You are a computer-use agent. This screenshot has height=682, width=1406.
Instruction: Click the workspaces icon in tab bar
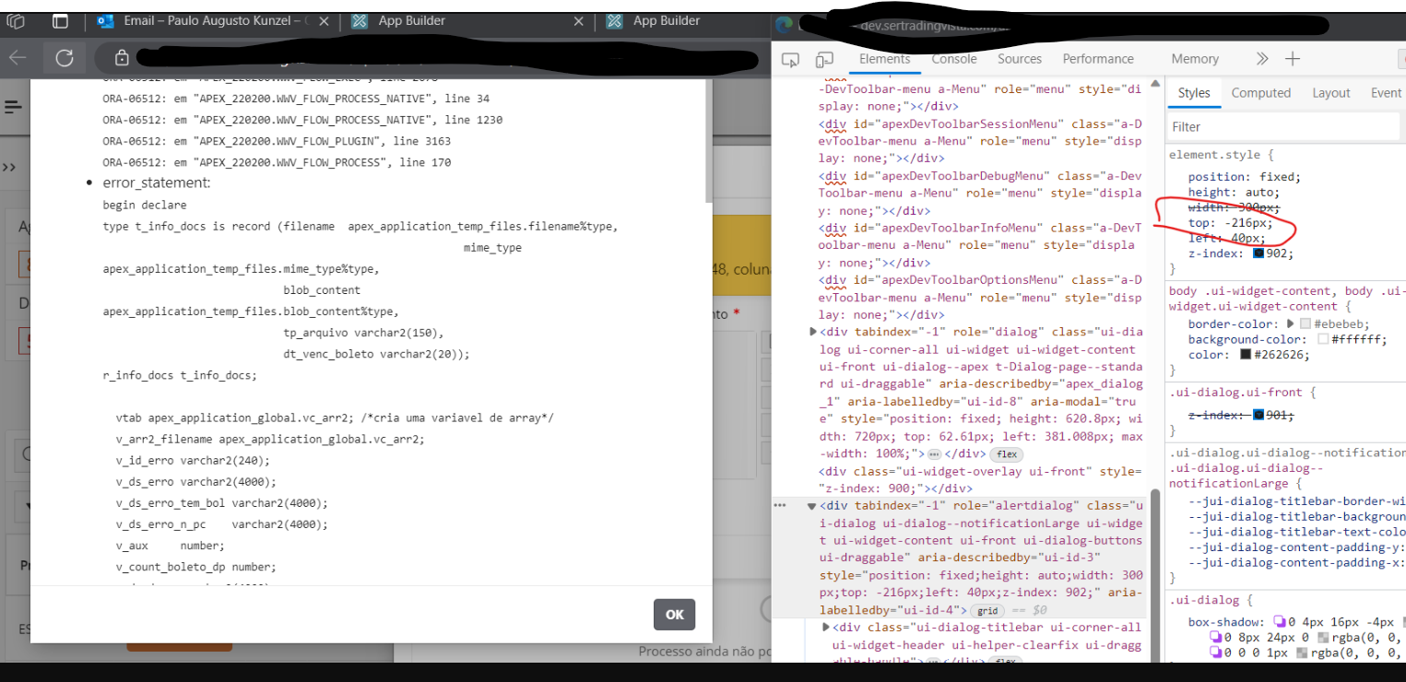pyautogui.click(x=16, y=20)
